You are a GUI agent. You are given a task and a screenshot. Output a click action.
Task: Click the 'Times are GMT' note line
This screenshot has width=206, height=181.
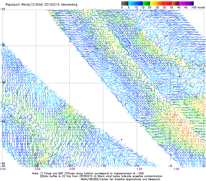tap(88, 173)
